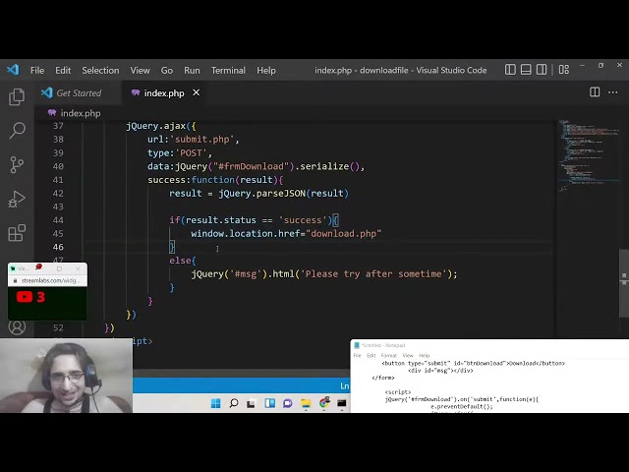Click "download.php" string on line 45
Image resolution: width=629 pixels, height=472 pixels.
click(343, 234)
